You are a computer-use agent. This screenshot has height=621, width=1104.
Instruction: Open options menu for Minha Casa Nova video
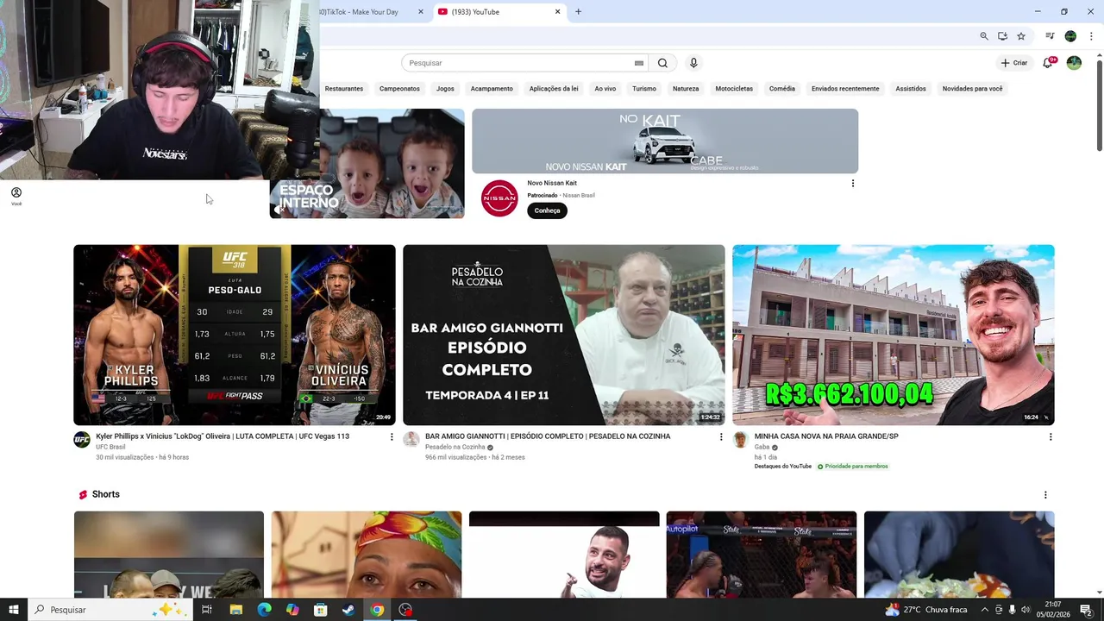(x=1051, y=437)
